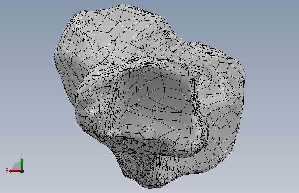
Task: Click the blue Z axis dot of triad
Action: (x=22, y=171)
